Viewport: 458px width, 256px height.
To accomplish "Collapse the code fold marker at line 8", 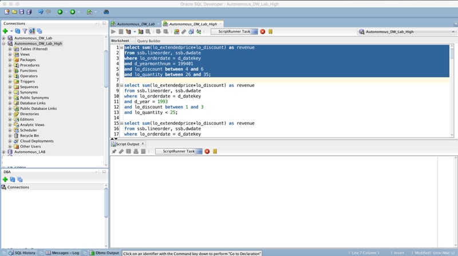I will coord(121,85).
